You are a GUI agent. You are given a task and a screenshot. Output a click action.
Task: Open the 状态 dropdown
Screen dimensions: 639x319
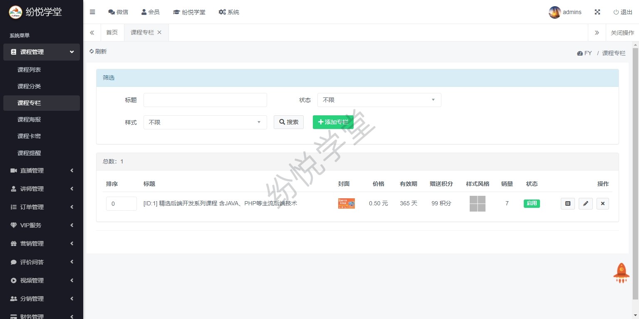379,100
